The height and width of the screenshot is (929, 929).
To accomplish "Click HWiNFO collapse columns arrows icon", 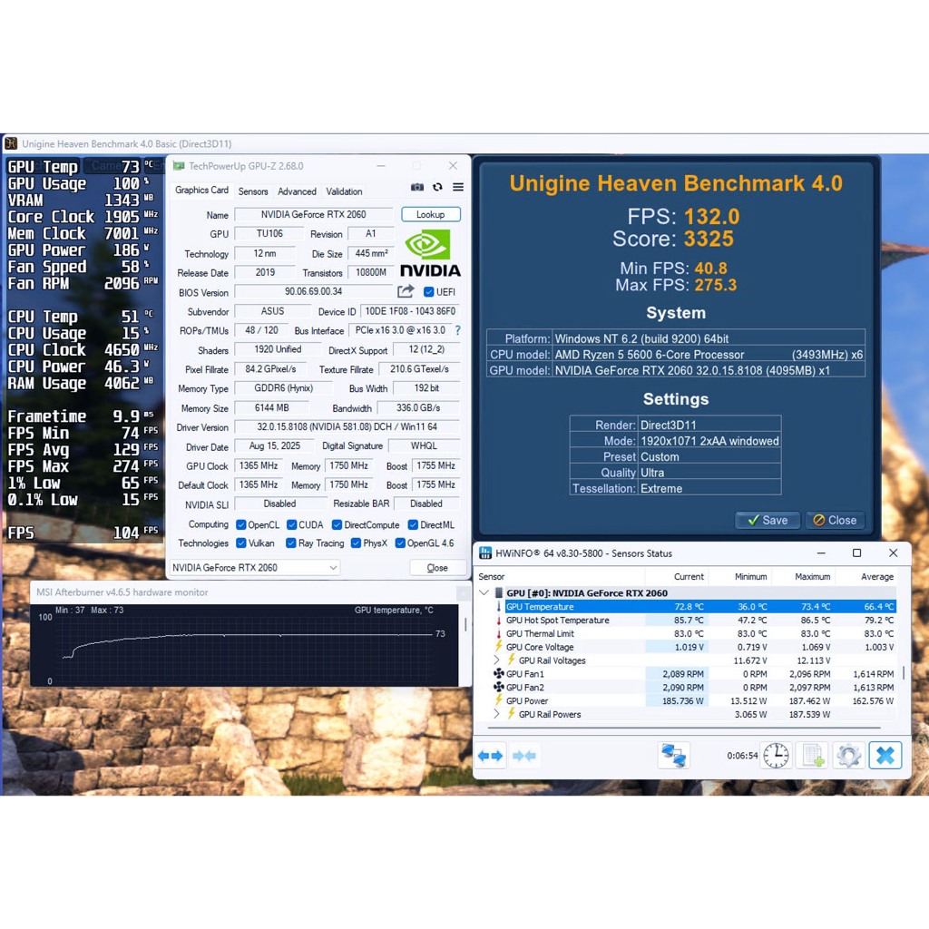I will click(x=524, y=756).
